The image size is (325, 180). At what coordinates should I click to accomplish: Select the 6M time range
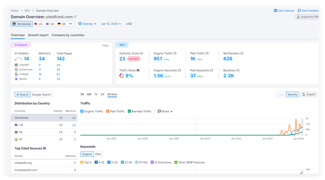point(89,94)
